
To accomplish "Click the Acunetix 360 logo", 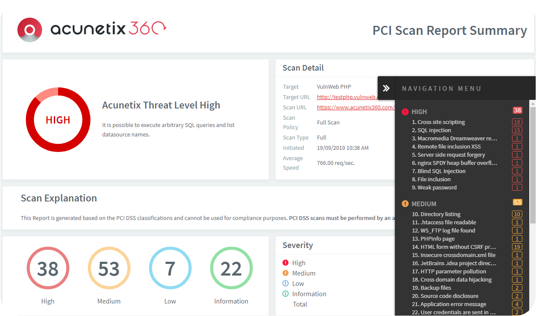I will [x=92, y=29].
